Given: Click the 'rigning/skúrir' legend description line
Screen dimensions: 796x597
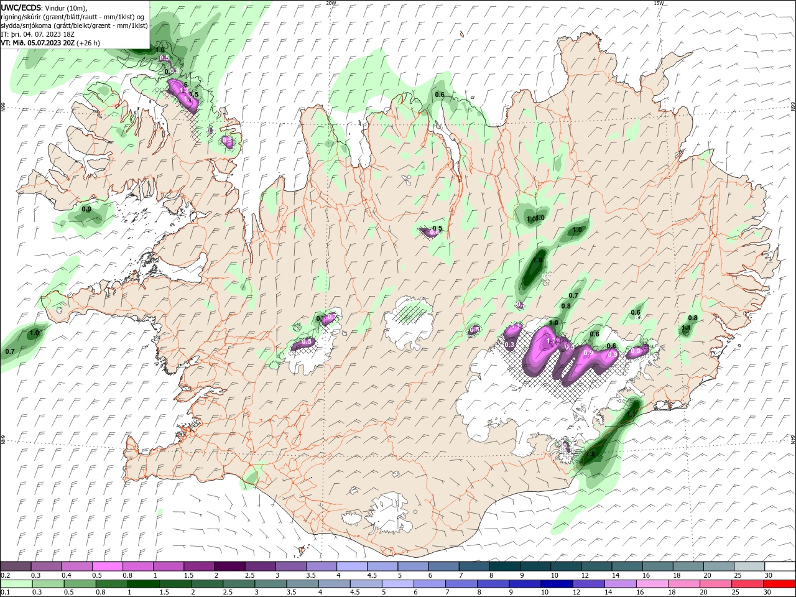Looking at the screenshot, I should tap(73, 17).
